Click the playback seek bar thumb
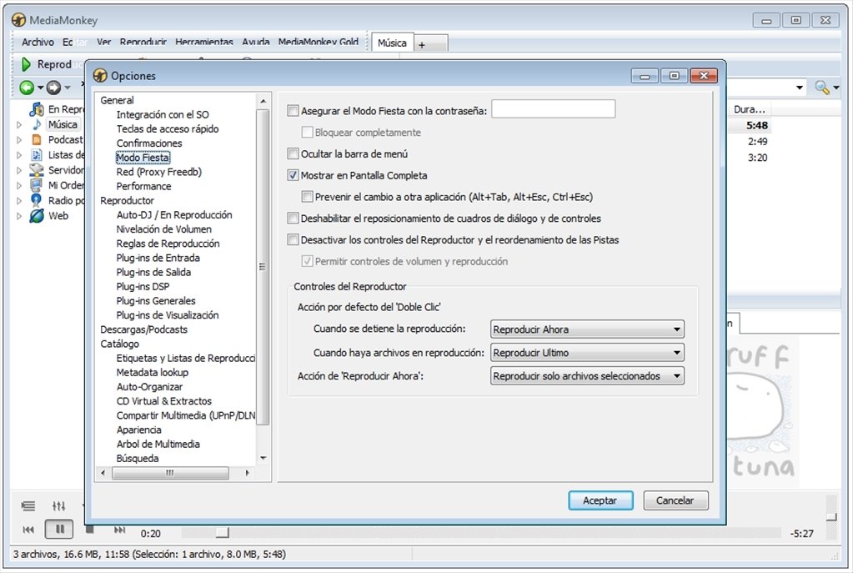This screenshot has height=573, width=853. coord(223,532)
